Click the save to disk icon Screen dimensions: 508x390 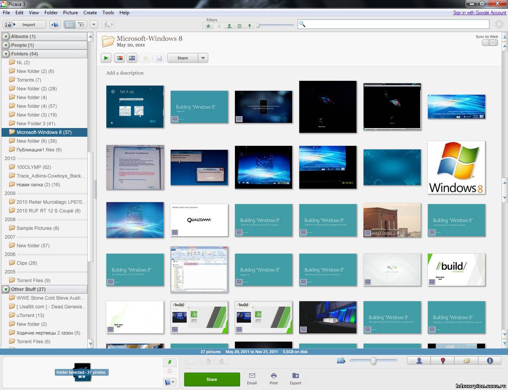(159, 58)
